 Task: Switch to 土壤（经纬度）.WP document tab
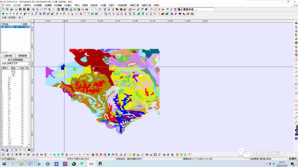click(x=11, y=18)
